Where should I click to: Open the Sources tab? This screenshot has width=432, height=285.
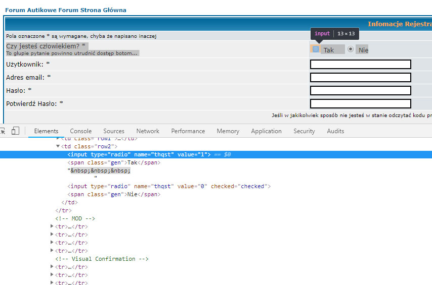tap(114, 131)
